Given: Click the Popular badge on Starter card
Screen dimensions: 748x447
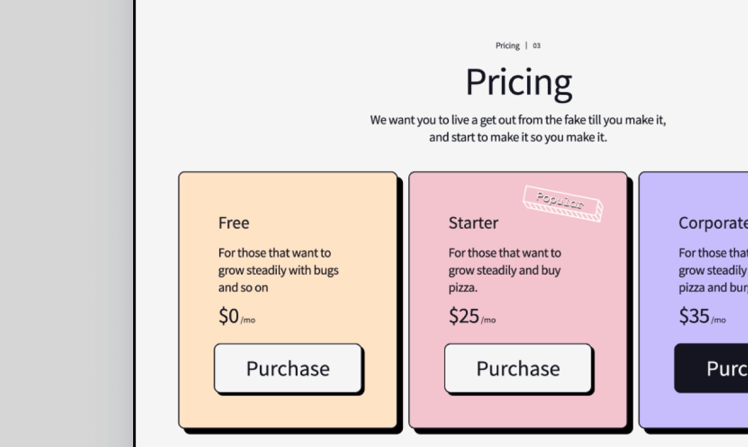Looking at the screenshot, I should point(562,204).
